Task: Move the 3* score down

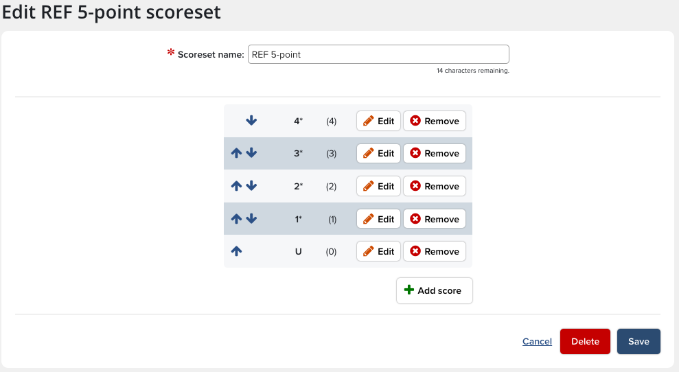Action: (x=251, y=154)
